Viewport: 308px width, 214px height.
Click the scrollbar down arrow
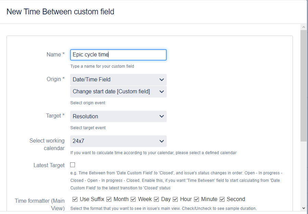pyautogui.click(x=304, y=208)
